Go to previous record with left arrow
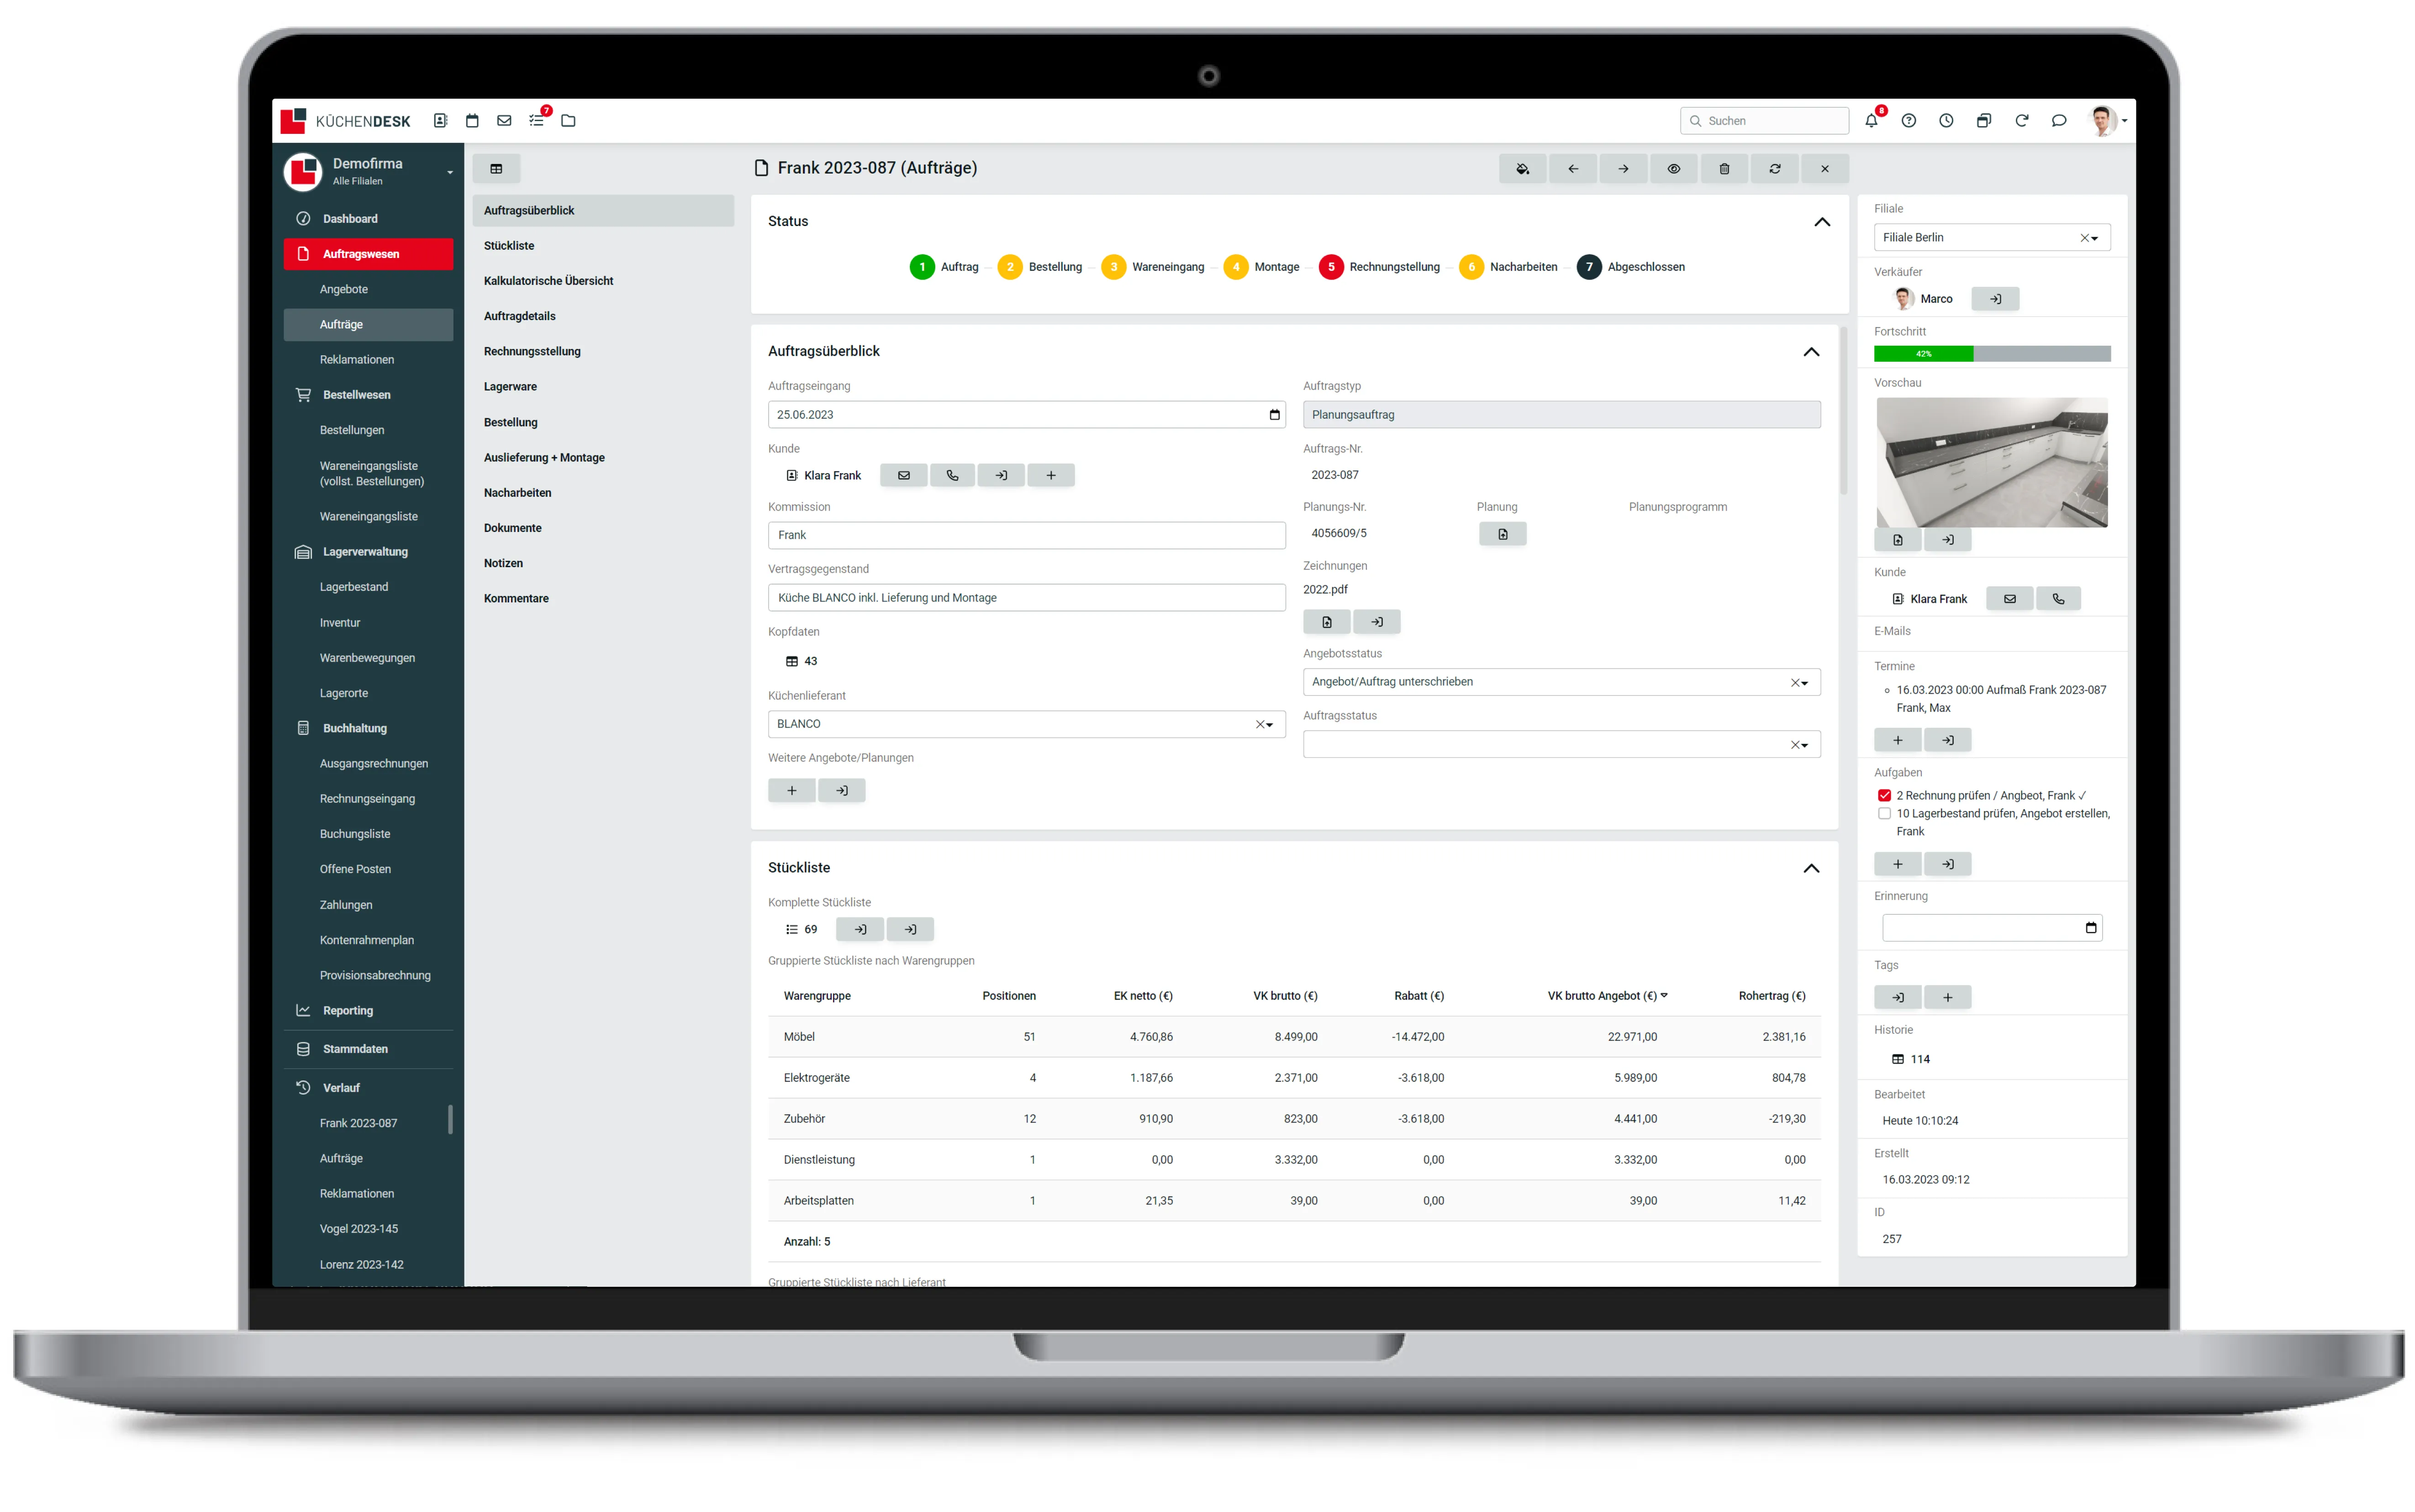 1573,169
